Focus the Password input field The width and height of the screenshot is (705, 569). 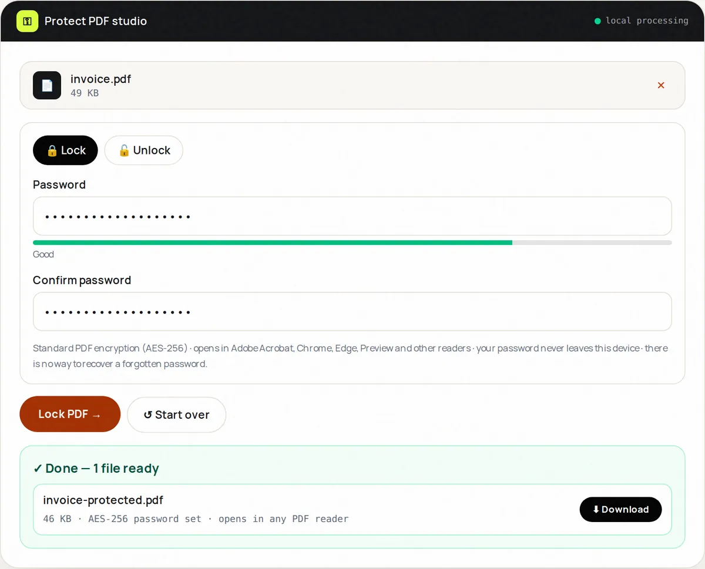pyautogui.click(x=352, y=216)
